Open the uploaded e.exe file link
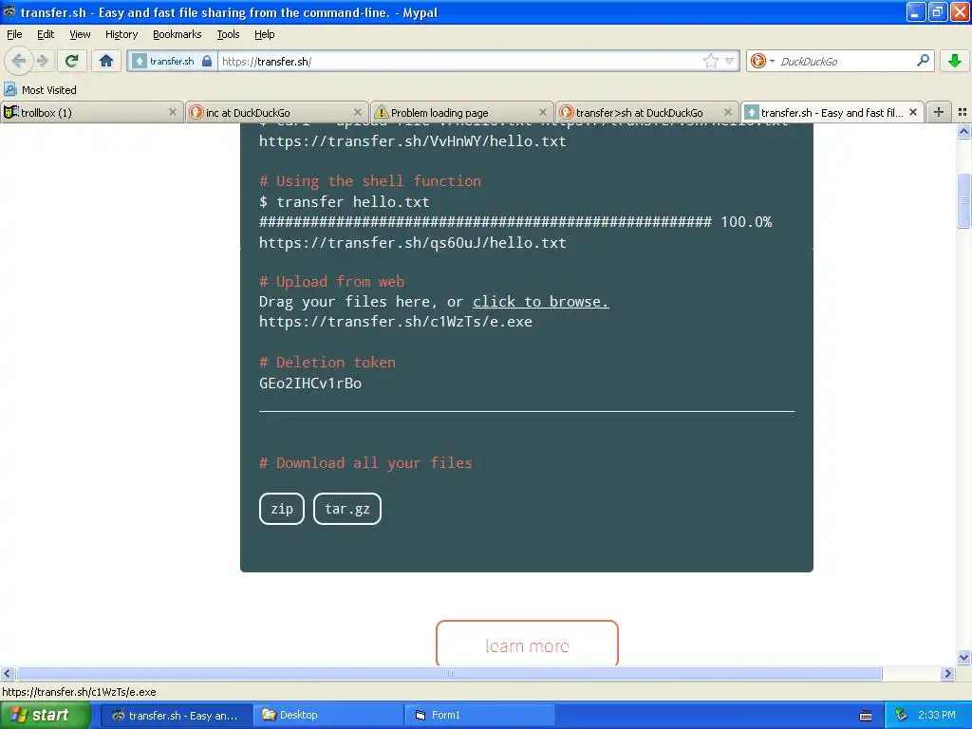Screen dimensions: 972x729 396,322
